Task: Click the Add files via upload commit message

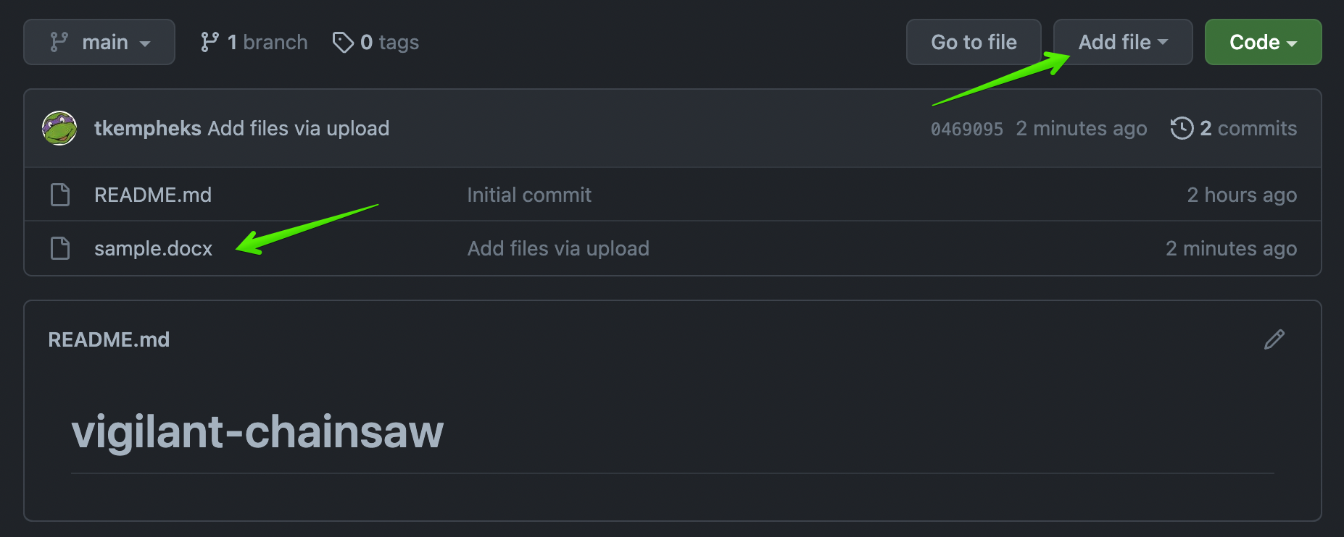Action: tap(296, 128)
